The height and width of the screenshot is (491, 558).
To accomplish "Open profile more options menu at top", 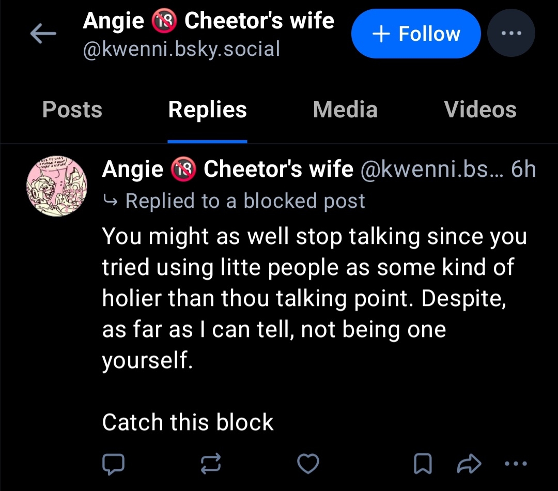I will click(x=511, y=34).
